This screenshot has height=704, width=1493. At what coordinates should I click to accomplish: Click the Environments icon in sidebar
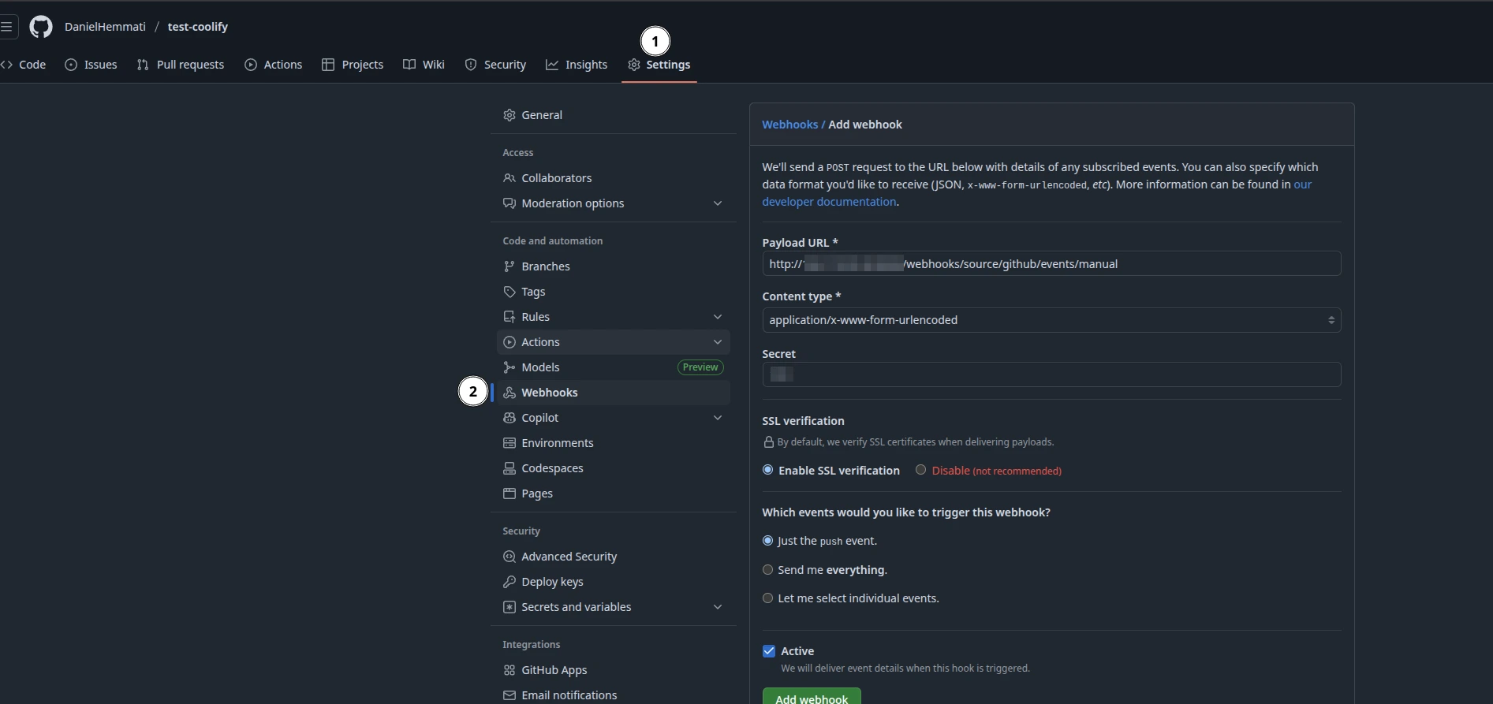coord(509,443)
